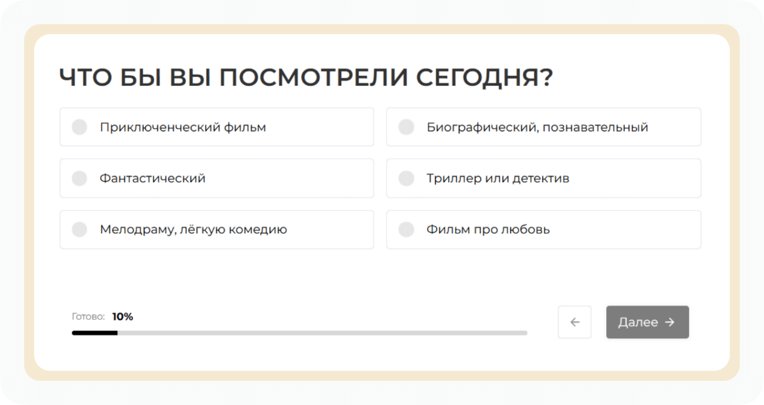764x405 pixels.
Task: Click the 'Далее' button to continue
Action: [647, 322]
